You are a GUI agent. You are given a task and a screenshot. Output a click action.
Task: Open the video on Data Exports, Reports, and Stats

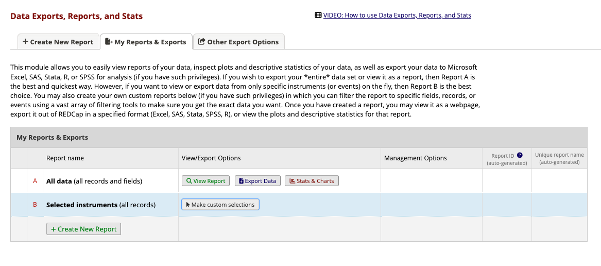397,15
